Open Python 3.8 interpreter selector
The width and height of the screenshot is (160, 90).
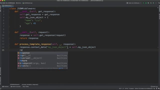[x=144, y=89]
